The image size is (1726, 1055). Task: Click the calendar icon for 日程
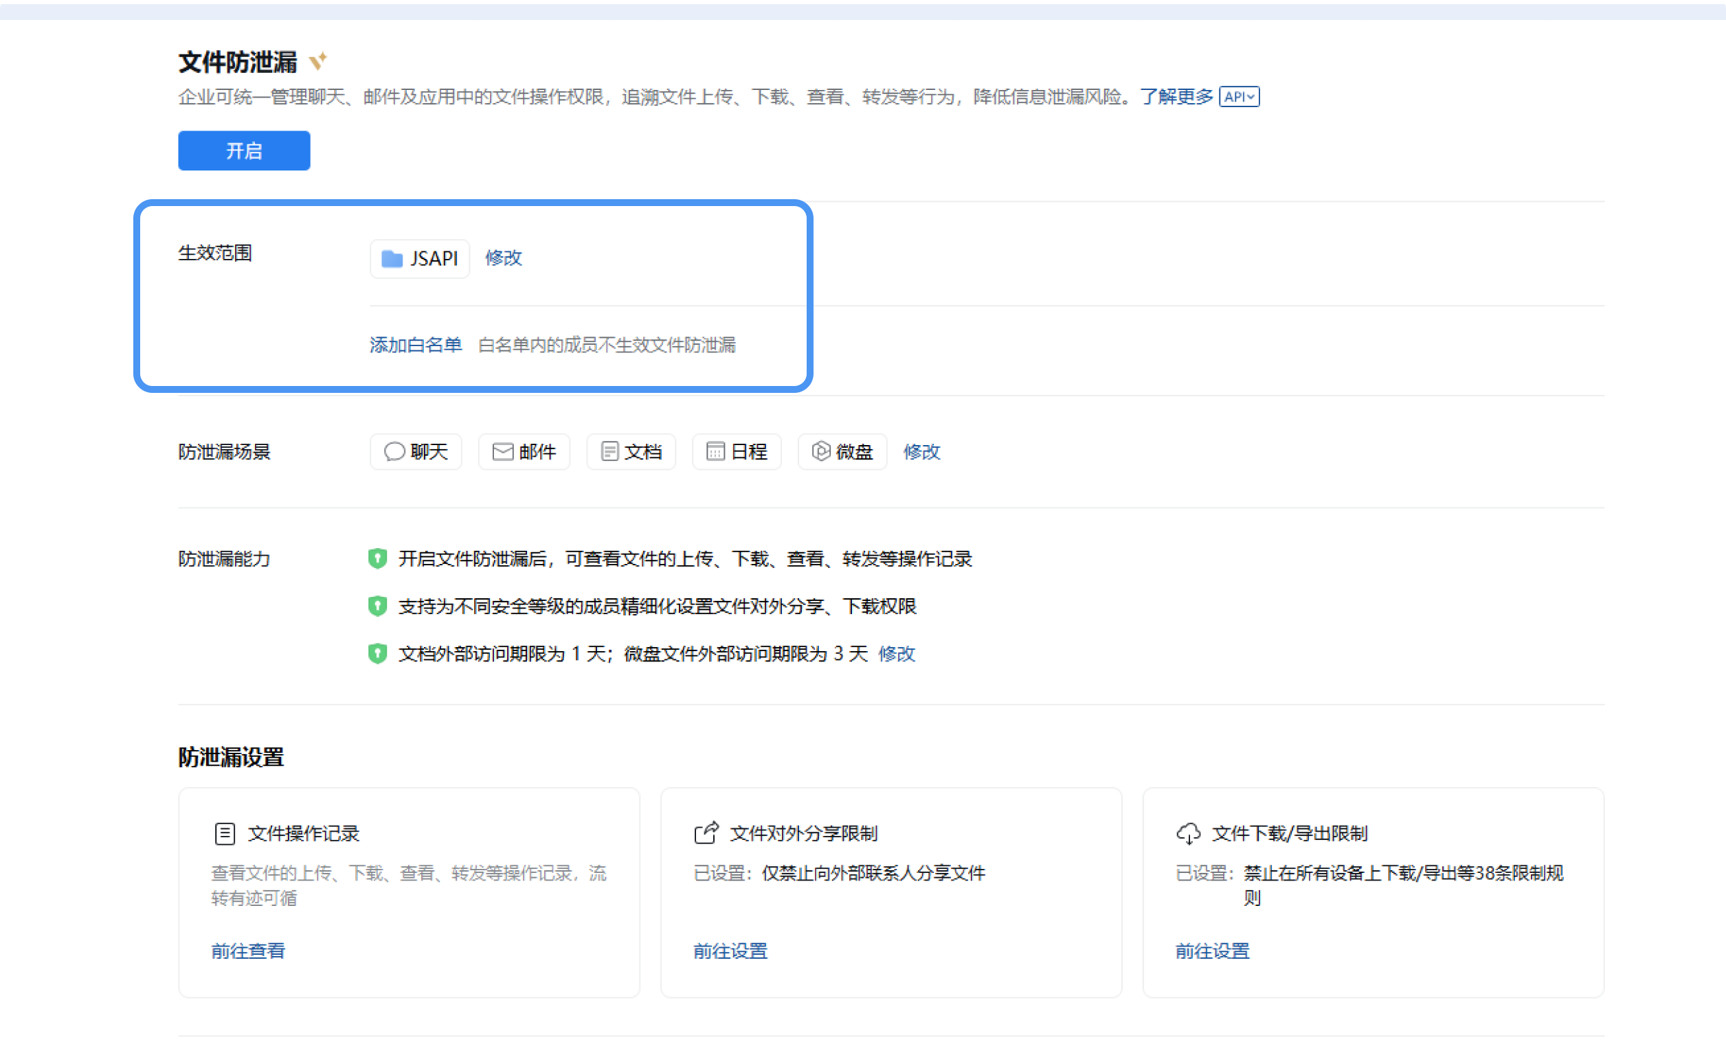tap(715, 451)
